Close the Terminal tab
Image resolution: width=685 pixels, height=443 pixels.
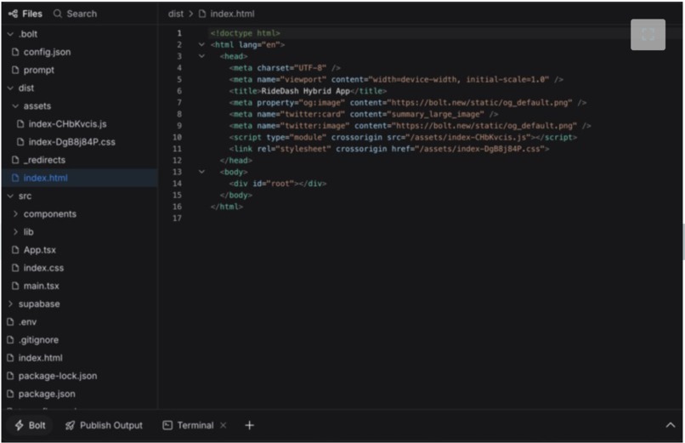point(224,425)
